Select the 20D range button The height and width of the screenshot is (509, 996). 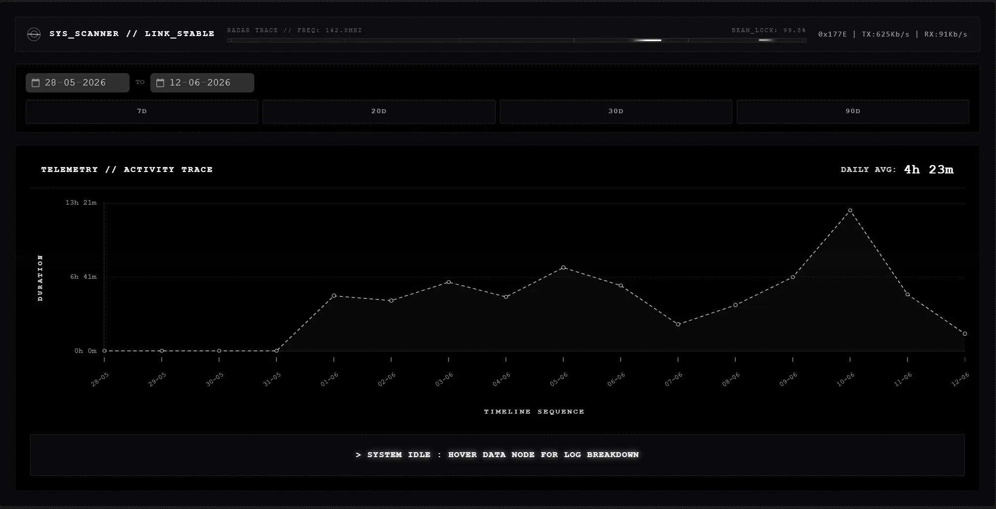pos(379,111)
